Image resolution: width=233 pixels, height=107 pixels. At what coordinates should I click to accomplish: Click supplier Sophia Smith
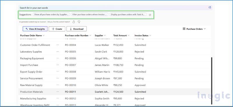[102, 98]
